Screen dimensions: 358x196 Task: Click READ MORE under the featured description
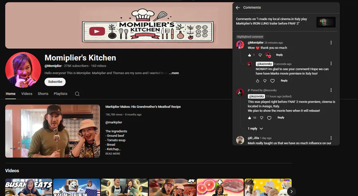coord(113,154)
